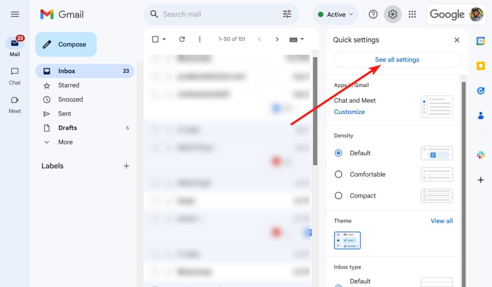492x287 pixels.
Task: Click the See all settings button
Action: click(x=397, y=59)
